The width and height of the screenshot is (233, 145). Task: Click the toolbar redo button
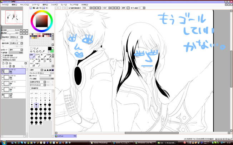pos(59,8)
